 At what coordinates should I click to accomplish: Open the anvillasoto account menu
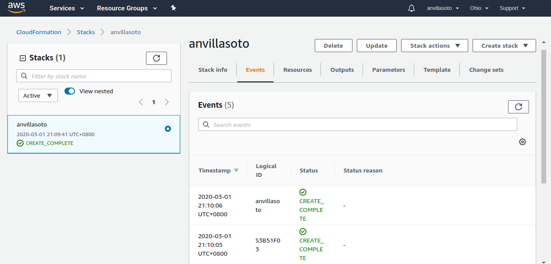coord(443,8)
